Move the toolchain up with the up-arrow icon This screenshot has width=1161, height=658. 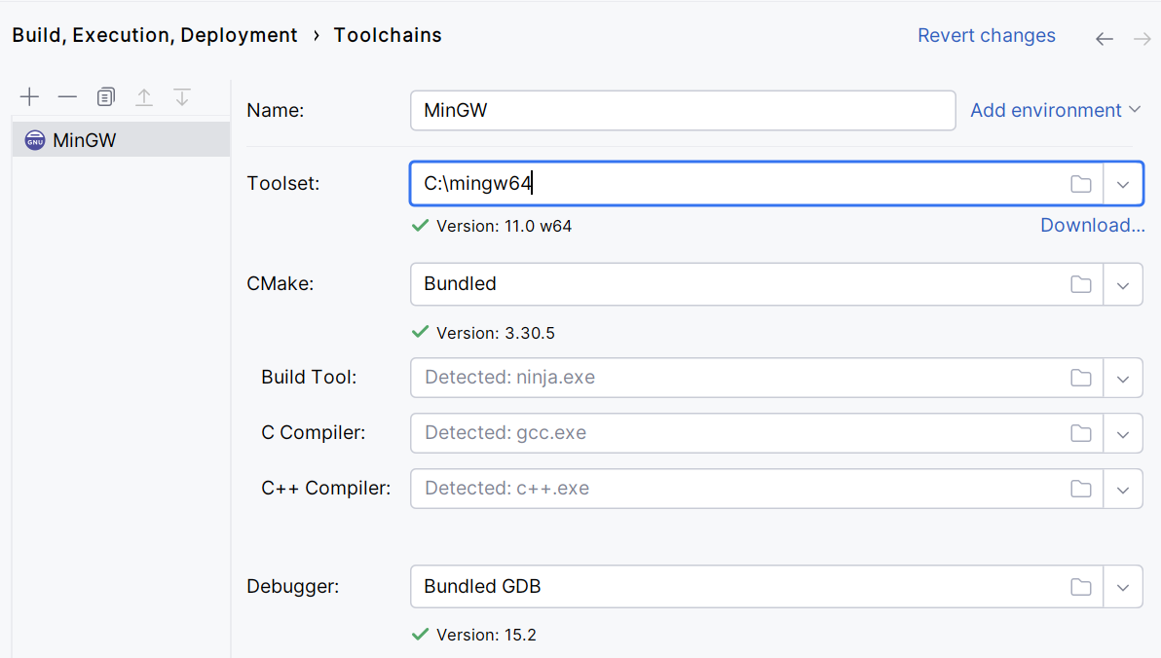(143, 96)
